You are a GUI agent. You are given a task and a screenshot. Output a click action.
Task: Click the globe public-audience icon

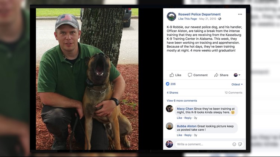(220, 19)
